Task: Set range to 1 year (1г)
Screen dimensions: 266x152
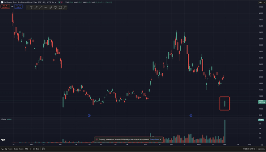Action: pyautogui.click(x=30, y=149)
